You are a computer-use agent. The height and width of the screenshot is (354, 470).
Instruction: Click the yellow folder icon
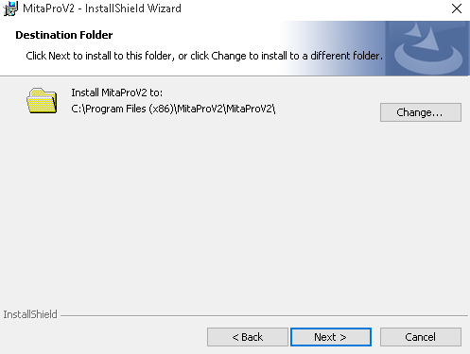pyautogui.click(x=42, y=101)
